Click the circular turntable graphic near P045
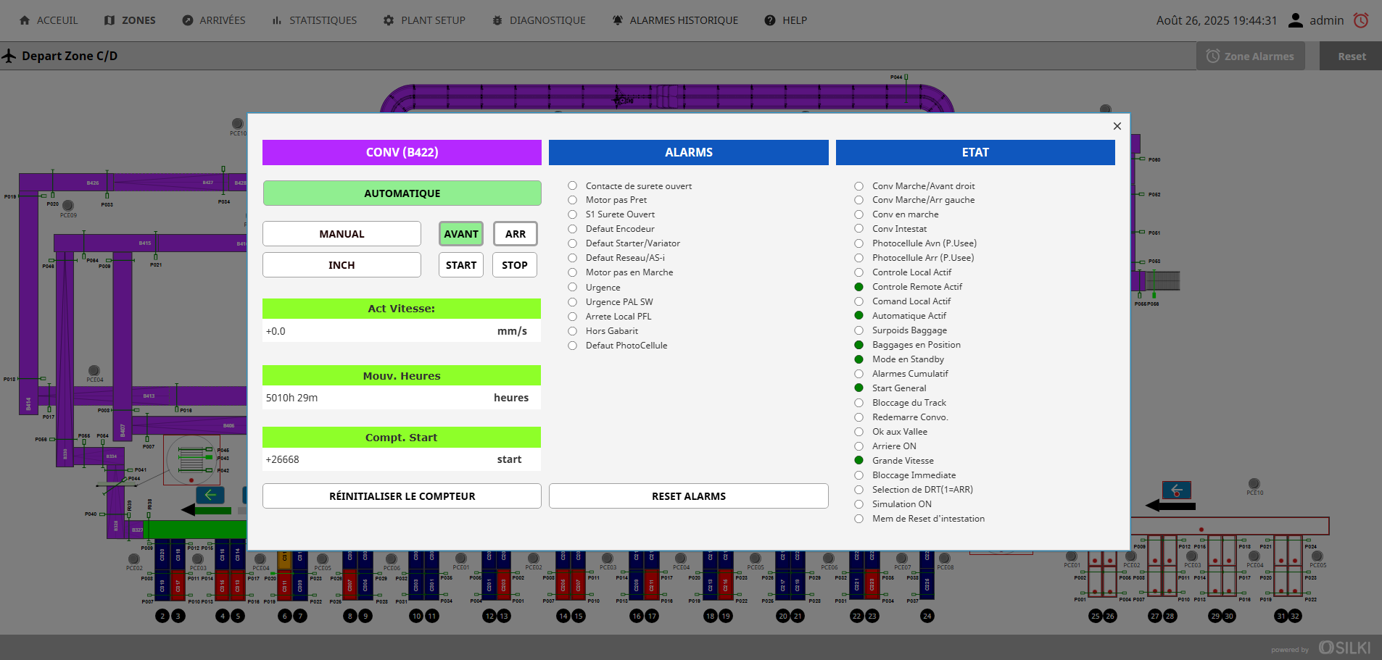 (x=191, y=460)
